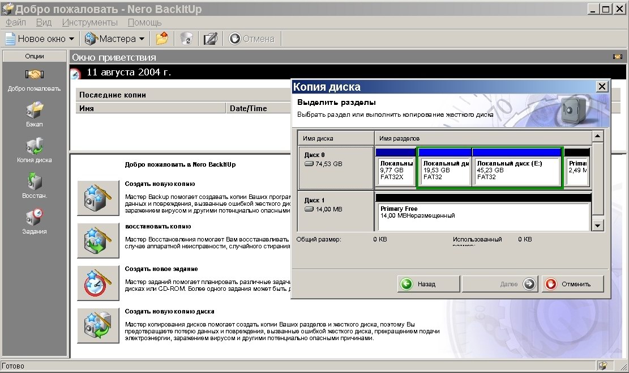Open Задания scheduled jobs in sidebar
Screen dimensions: 629x373
(35, 217)
